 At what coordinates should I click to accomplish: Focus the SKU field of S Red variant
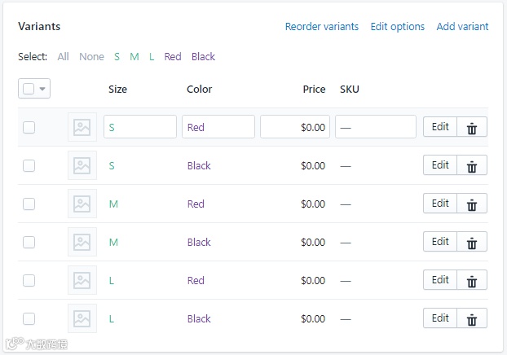pos(376,127)
